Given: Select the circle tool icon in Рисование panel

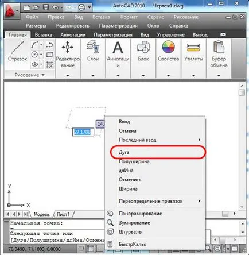Looking at the screenshot, I should [34, 55].
